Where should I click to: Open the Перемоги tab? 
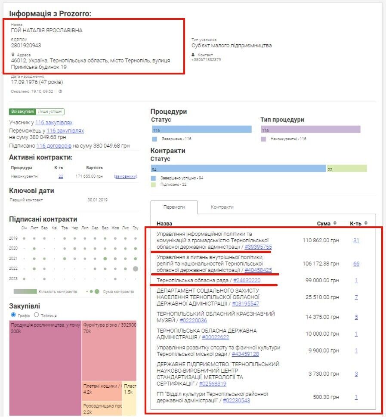(174, 207)
